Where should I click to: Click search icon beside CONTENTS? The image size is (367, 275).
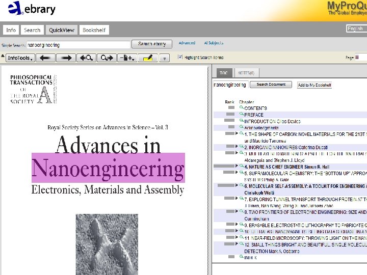click(242, 107)
